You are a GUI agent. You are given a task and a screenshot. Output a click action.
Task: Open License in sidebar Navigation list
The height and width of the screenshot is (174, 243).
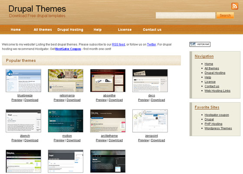[210, 82]
